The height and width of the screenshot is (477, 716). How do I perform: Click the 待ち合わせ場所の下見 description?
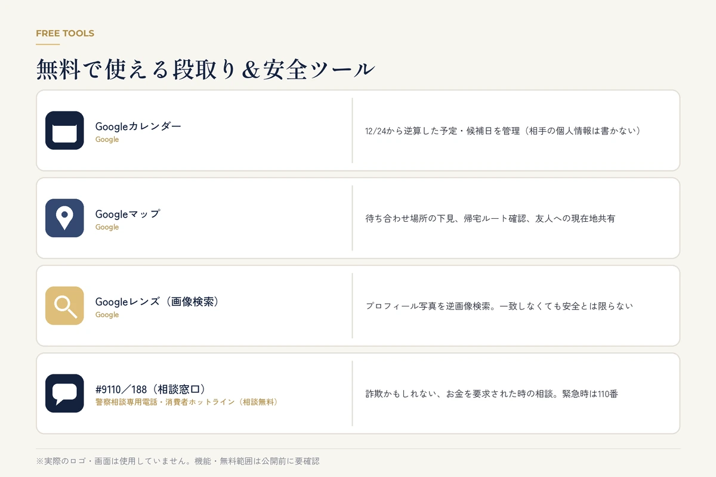click(490, 218)
